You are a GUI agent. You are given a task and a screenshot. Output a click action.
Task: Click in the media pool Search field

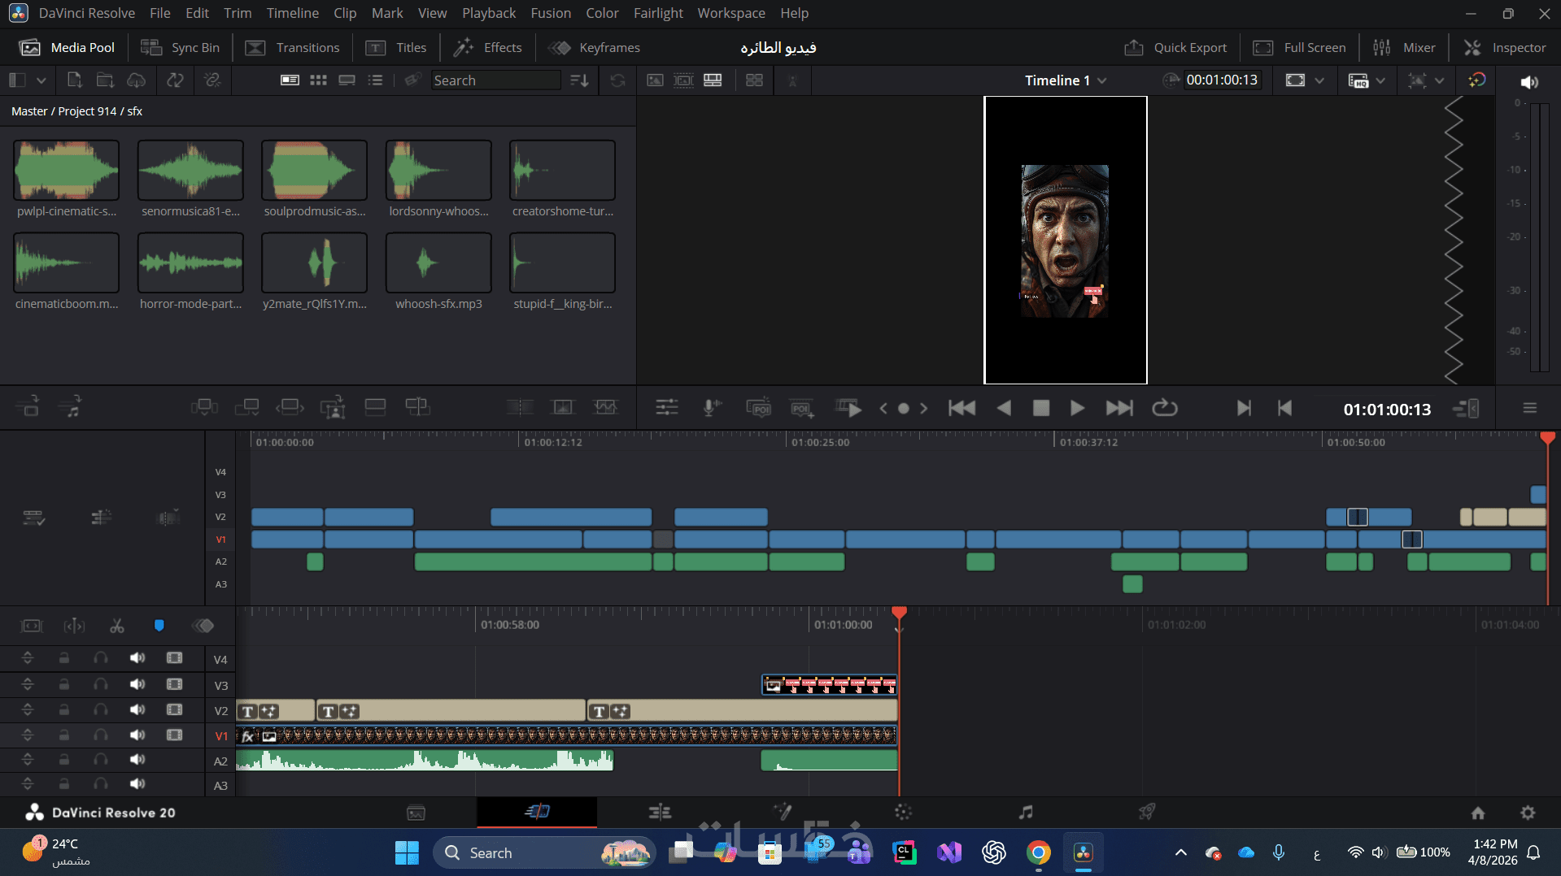[x=495, y=80]
